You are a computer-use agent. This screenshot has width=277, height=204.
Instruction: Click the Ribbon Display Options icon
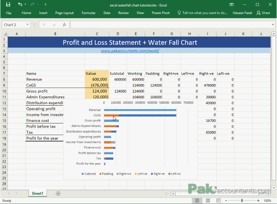232,5
